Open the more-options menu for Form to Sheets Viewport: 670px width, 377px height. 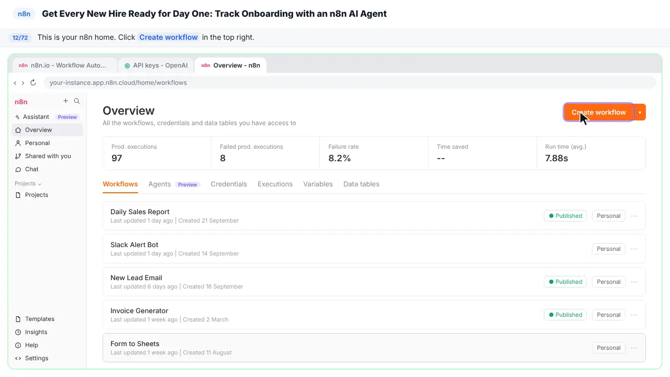click(634, 348)
